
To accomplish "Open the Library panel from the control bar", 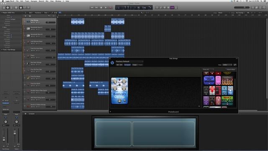I will 4,8.
